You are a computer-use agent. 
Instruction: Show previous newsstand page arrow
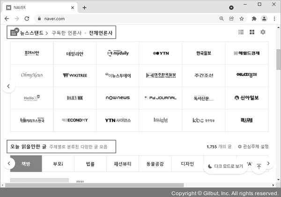coord(8,86)
